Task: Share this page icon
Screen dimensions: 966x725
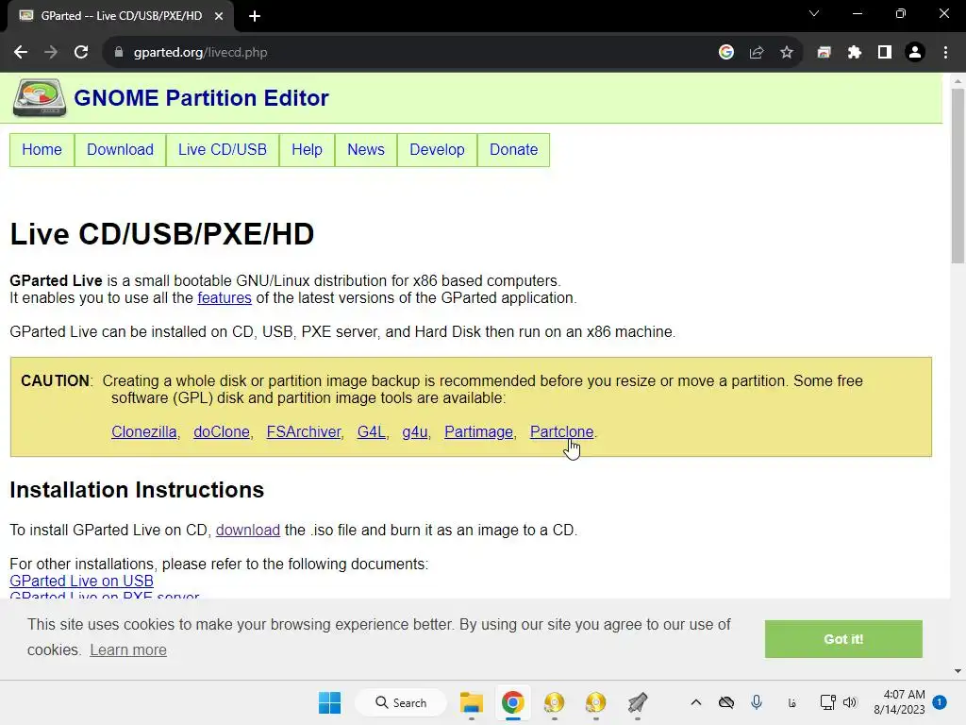Action: [x=757, y=53]
